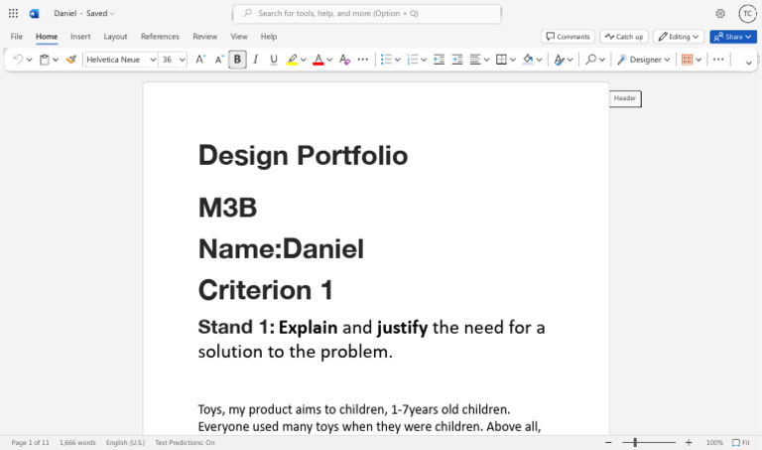Increase font size with grow icon
Image resolution: width=762 pixels, height=450 pixels.
(199, 60)
